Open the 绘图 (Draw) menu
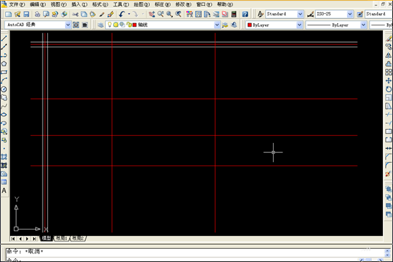The width and height of the screenshot is (393, 262). point(142,4)
